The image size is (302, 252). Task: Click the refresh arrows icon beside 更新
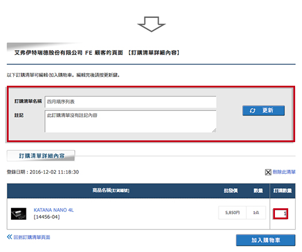[x=253, y=110]
